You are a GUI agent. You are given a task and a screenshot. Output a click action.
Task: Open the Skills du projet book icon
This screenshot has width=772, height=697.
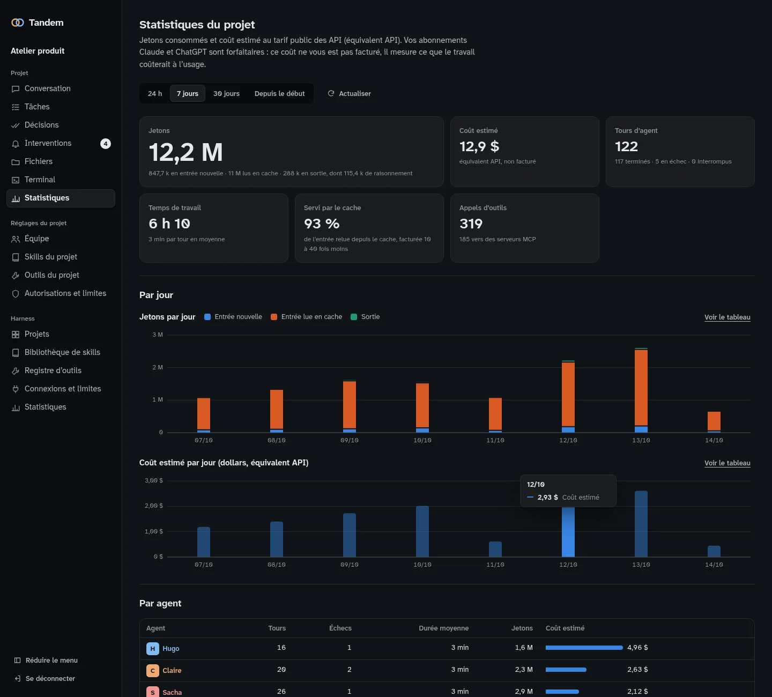[x=16, y=257]
